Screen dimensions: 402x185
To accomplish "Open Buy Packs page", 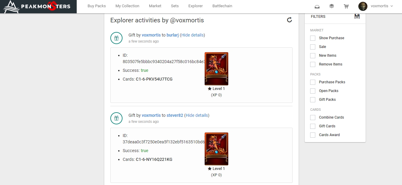I will [x=97, y=6].
